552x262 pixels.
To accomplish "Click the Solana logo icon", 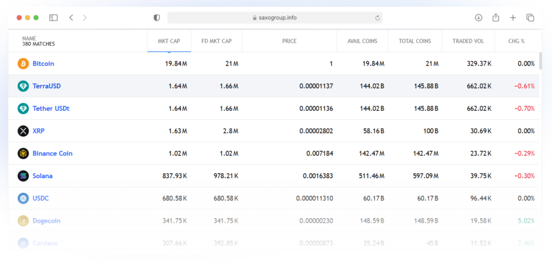I will click(23, 176).
